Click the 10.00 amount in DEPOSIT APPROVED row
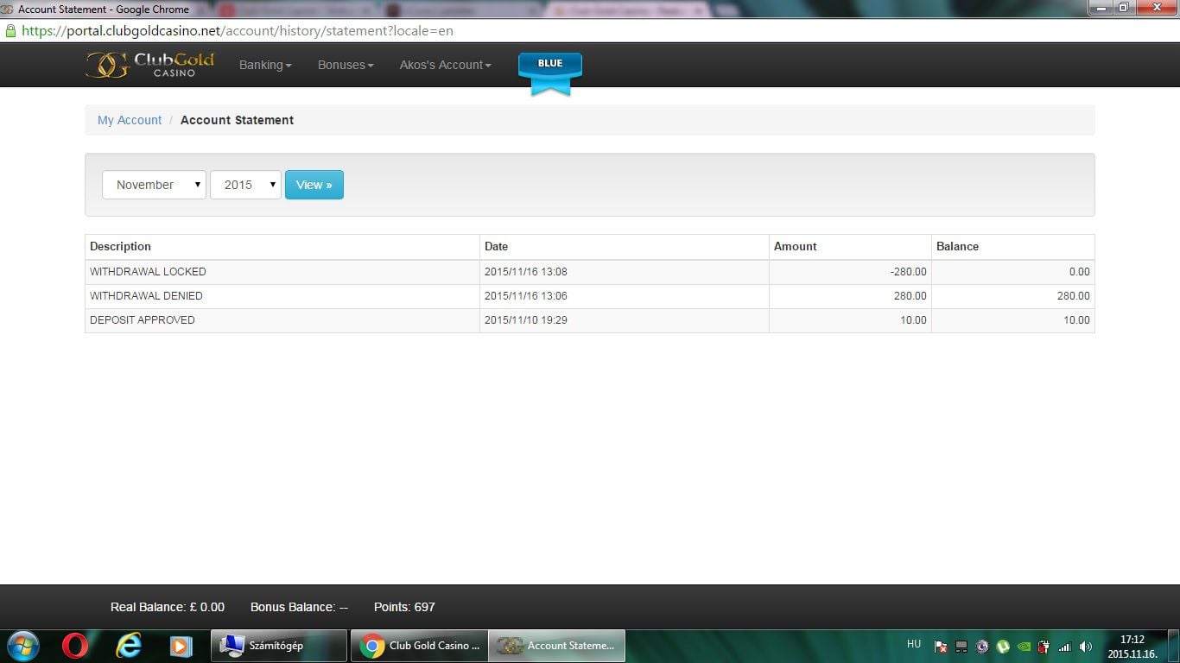Viewport: 1180px width, 663px height. point(913,319)
